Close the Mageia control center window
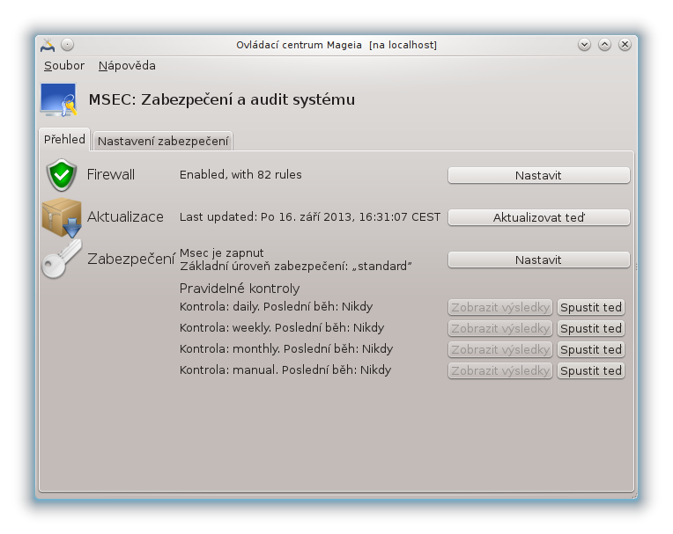This screenshot has height=534, width=673. pyautogui.click(x=625, y=45)
